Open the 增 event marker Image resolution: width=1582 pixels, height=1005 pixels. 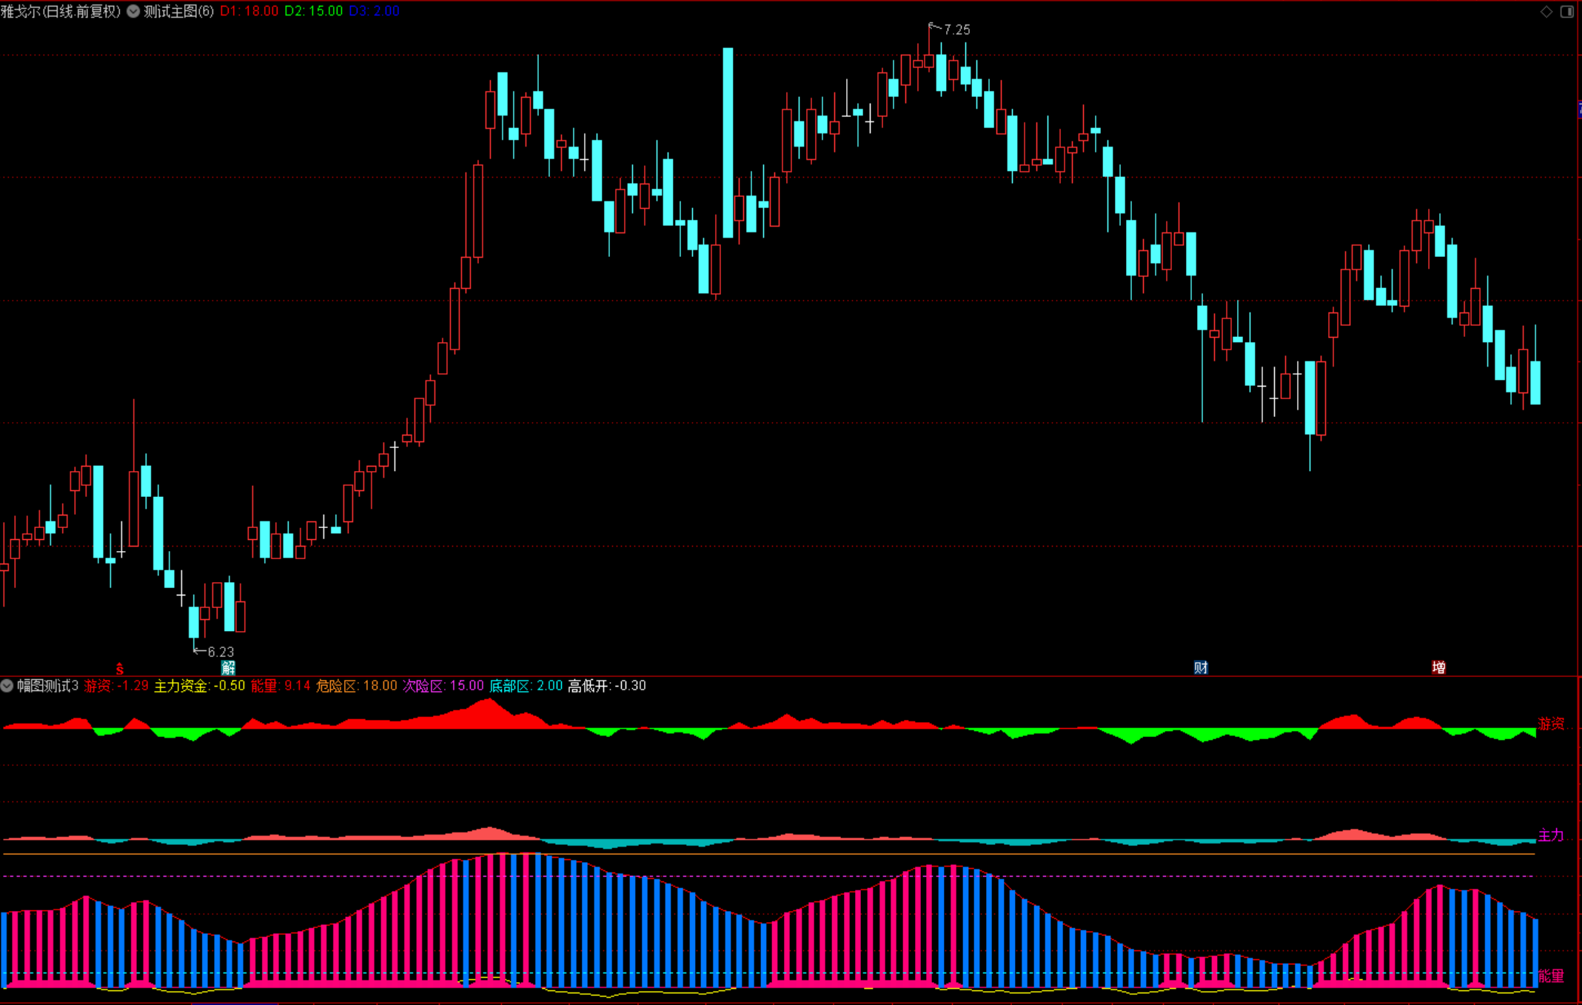1438,668
